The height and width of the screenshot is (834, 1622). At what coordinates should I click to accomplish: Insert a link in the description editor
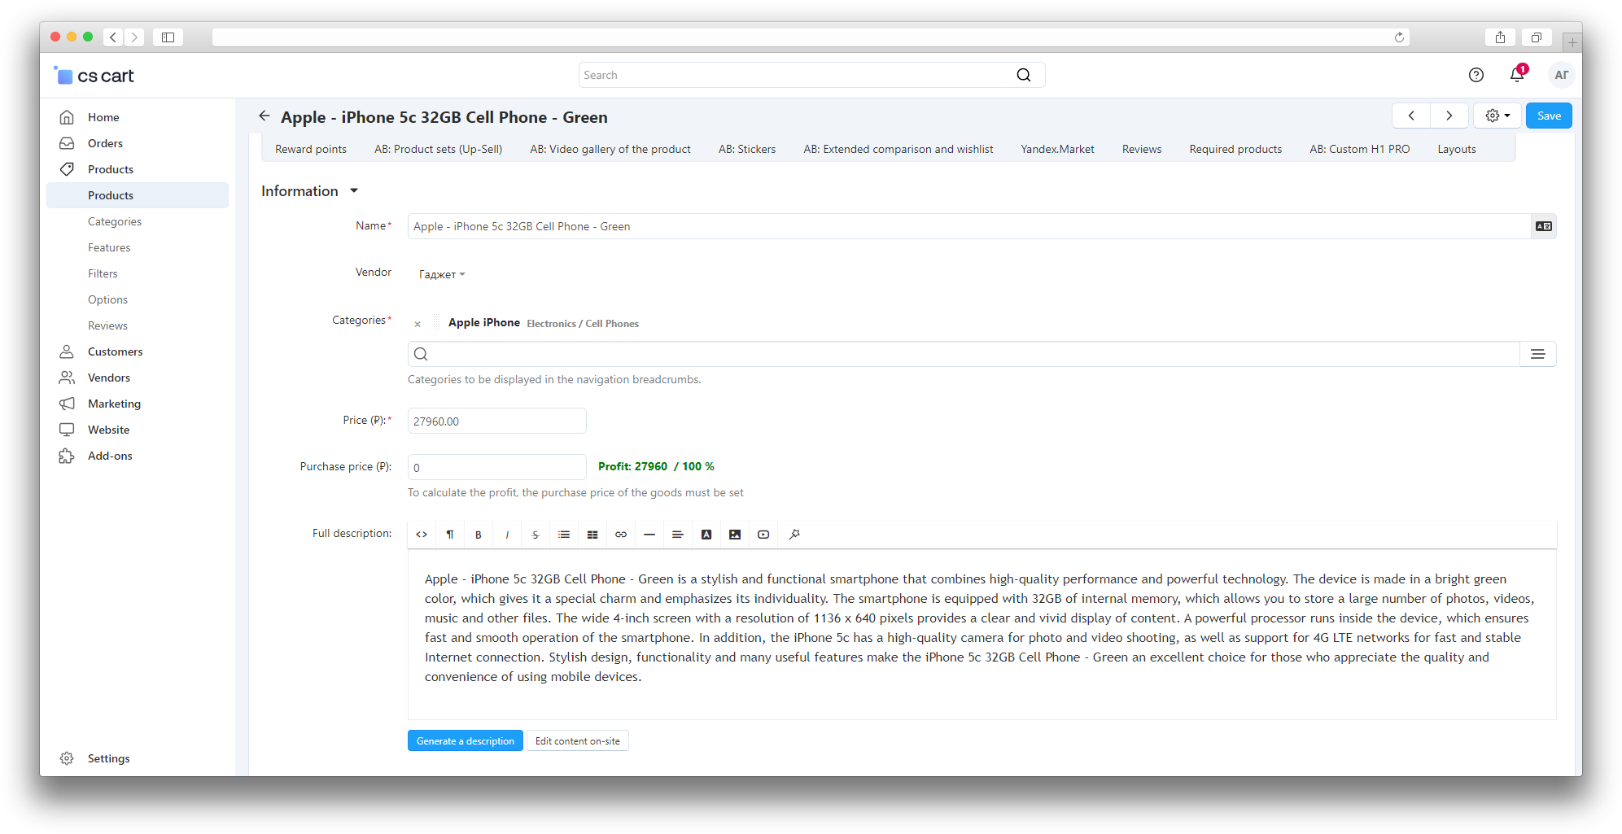click(621, 535)
